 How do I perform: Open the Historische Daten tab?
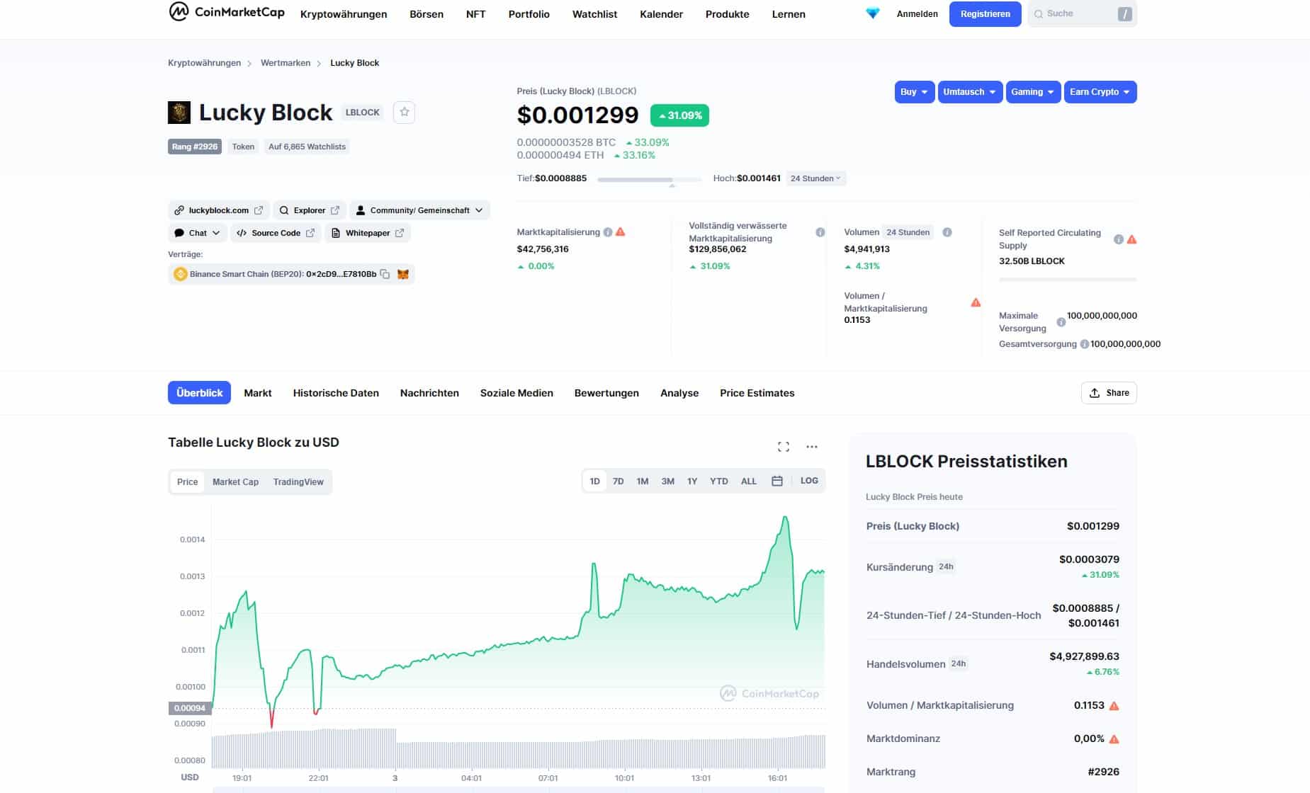click(x=336, y=393)
